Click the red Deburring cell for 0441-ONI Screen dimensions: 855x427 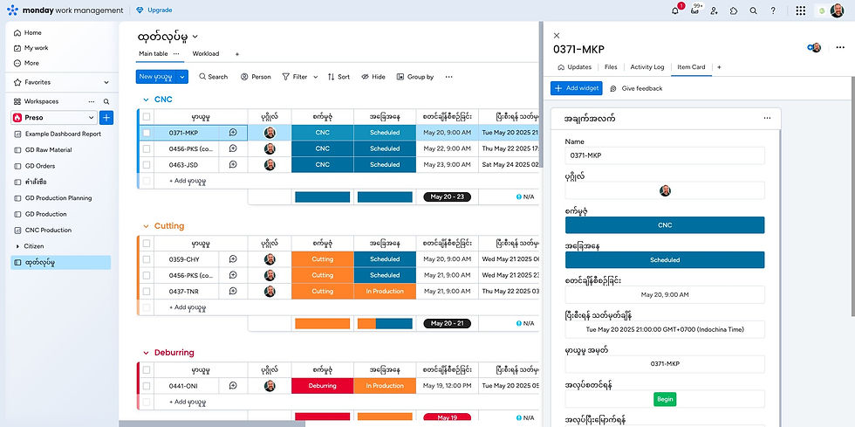point(322,385)
